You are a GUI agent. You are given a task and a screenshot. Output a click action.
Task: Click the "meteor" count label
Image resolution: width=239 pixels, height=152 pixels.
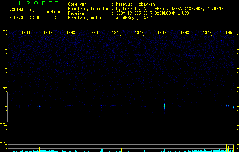[x=54, y=12]
